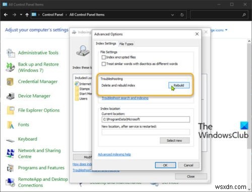Click Programs and Features label
This screenshot has height=192, width=252.
[41, 168]
